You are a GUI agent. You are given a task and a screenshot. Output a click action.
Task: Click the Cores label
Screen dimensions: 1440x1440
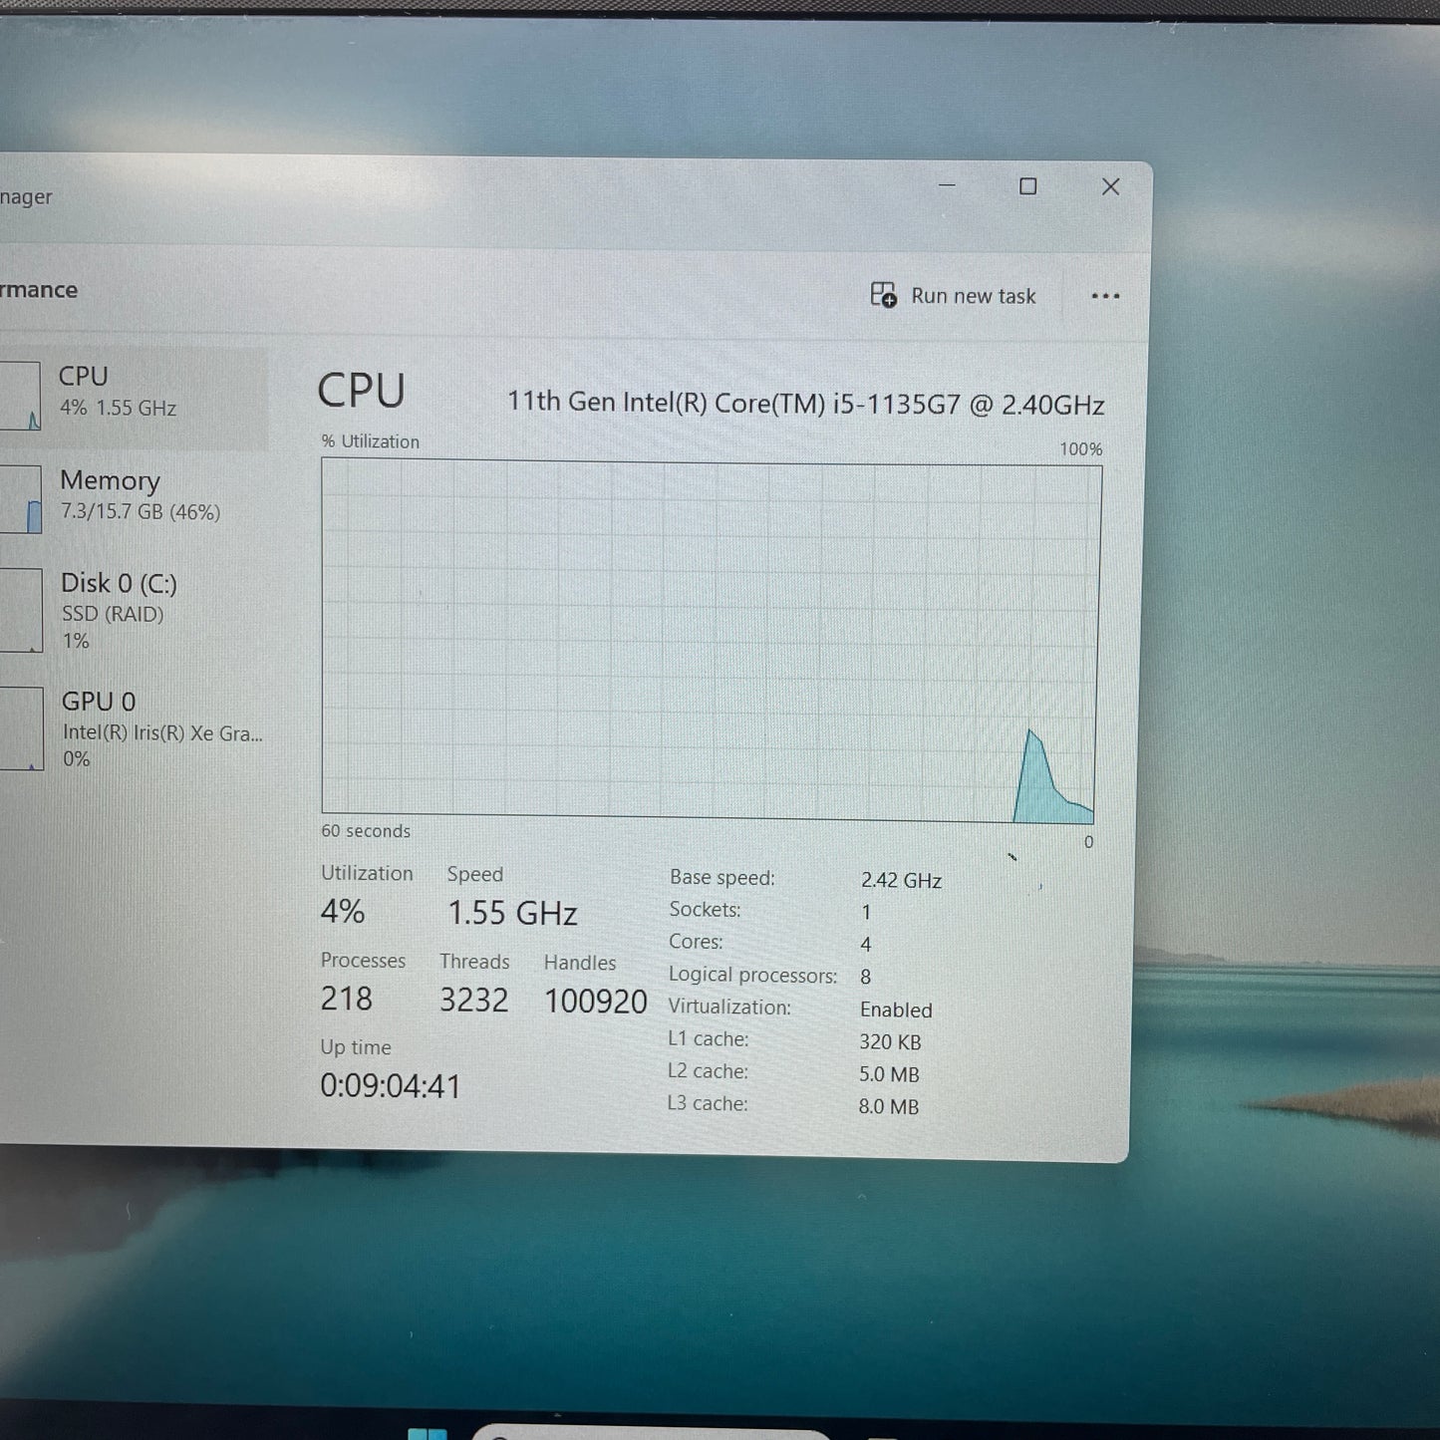(x=696, y=942)
